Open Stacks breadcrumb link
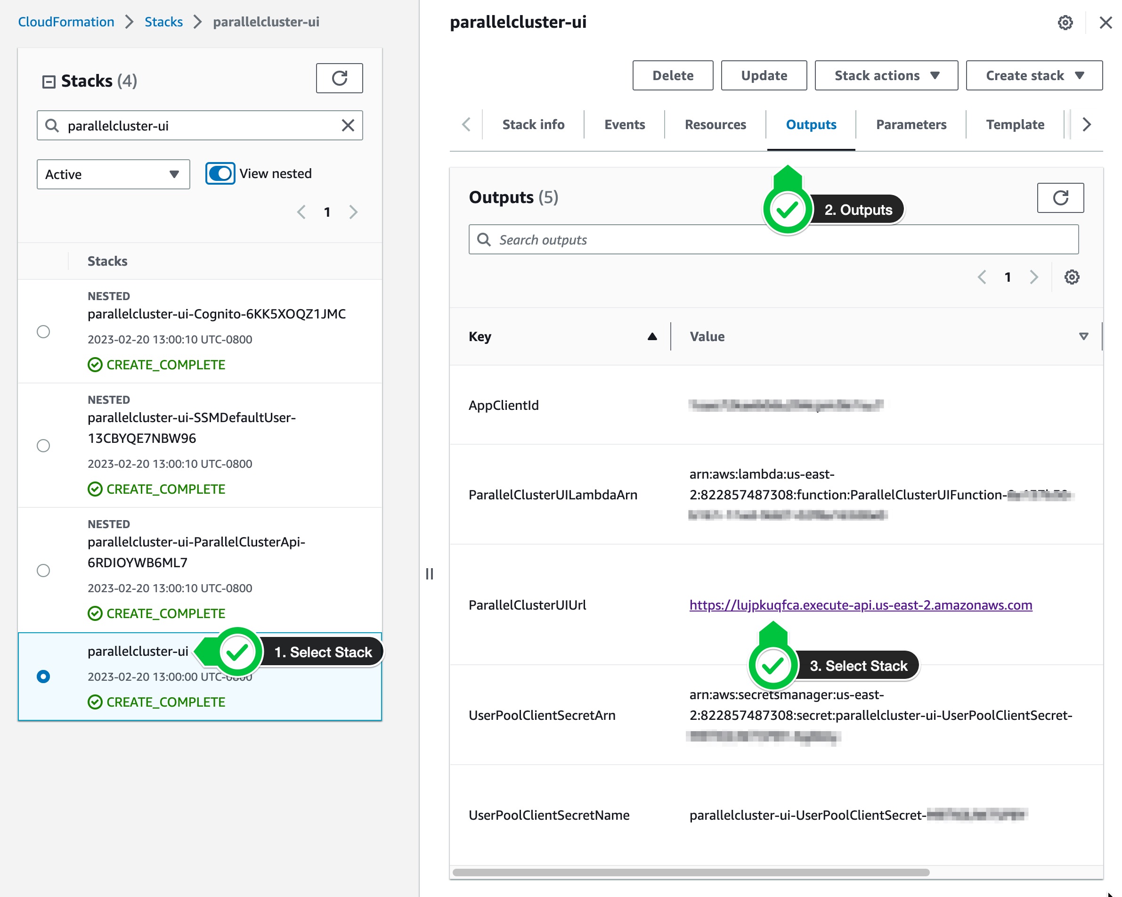1122x897 pixels. pos(163,22)
